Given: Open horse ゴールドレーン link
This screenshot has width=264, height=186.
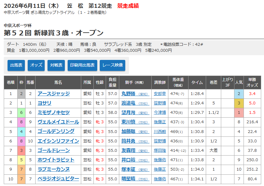Looking at the screenshot, I should (53, 151).
